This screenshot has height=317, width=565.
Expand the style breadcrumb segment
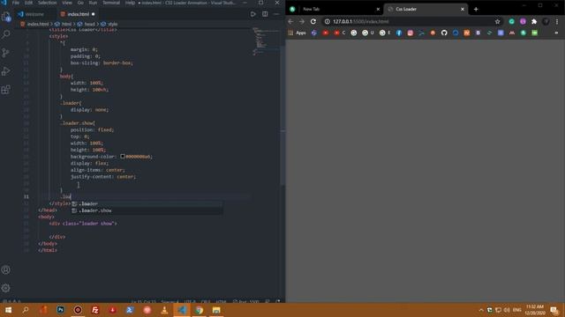click(112, 24)
